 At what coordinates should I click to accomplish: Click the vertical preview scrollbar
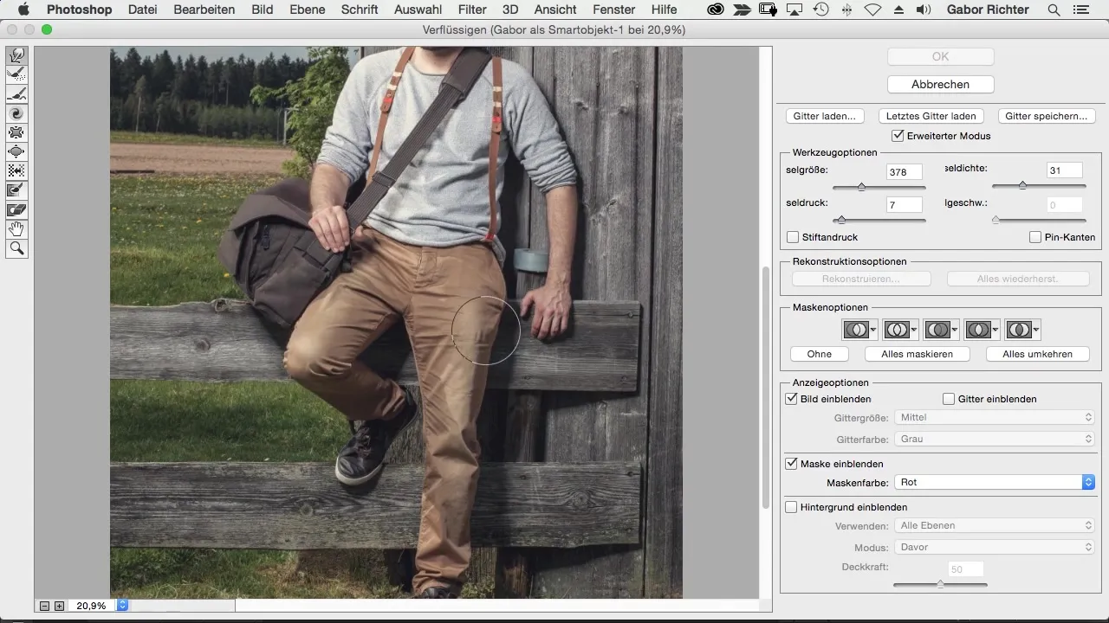click(x=765, y=388)
